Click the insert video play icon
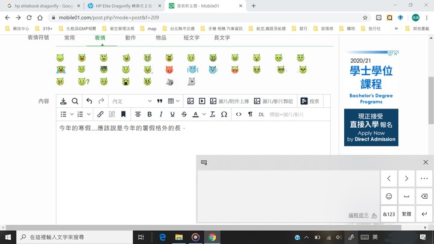The width and height of the screenshot is (434, 244). (x=202, y=101)
